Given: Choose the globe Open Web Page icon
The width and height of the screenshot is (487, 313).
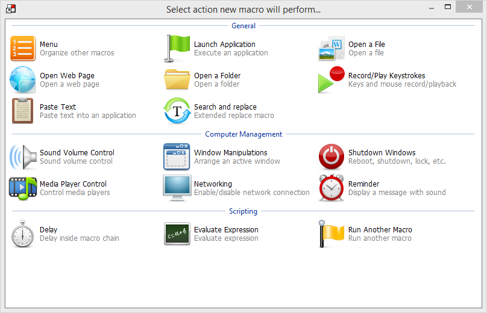Looking at the screenshot, I should coord(22,79).
